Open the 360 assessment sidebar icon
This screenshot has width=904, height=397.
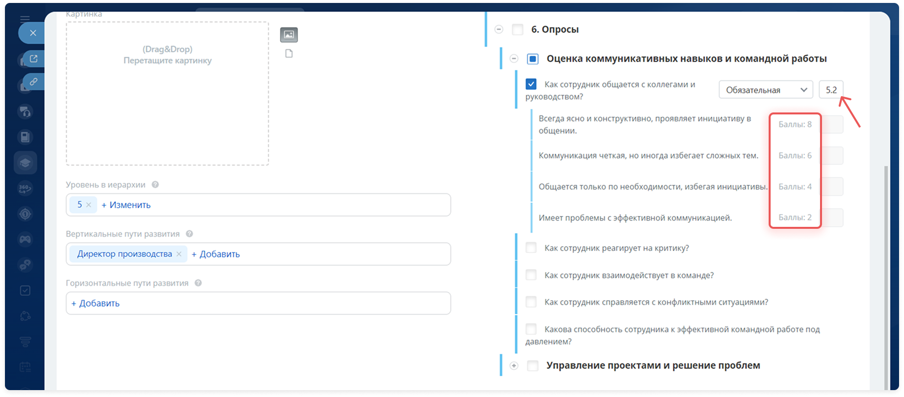(25, 188)
